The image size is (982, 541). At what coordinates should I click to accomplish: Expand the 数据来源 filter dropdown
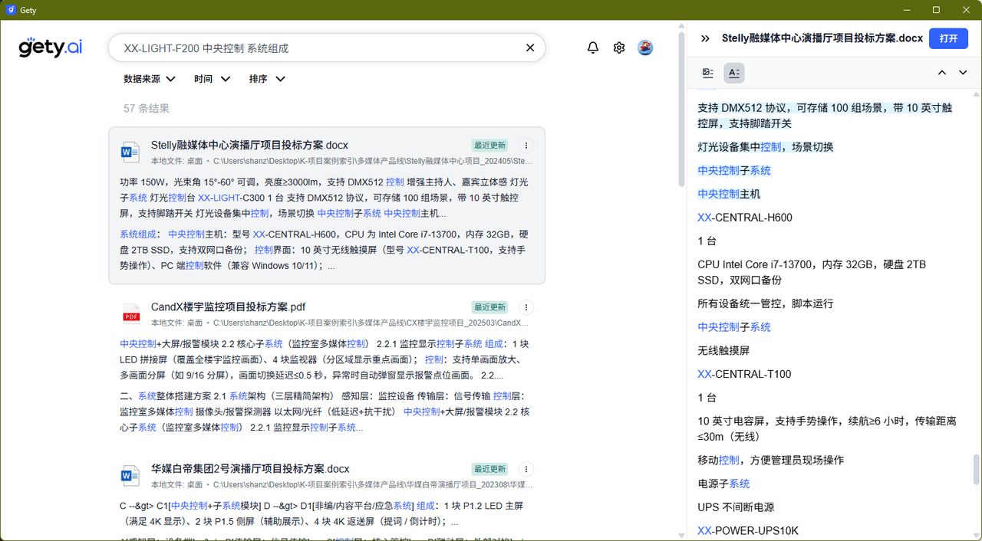pos(150,79)
